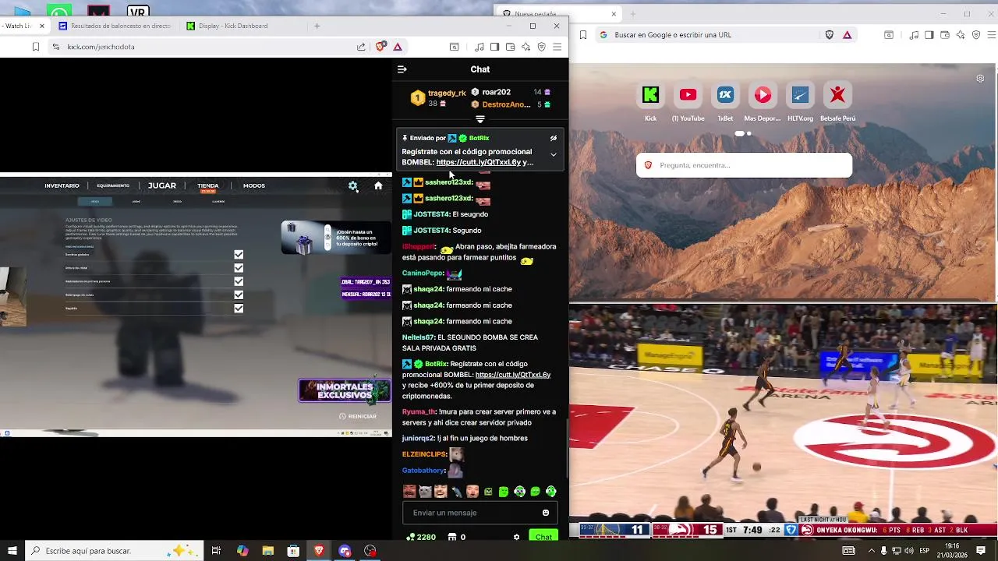Open the Mas Depor... shortcut tile
This screenshot has height=561, width=998.
point(763,101)
